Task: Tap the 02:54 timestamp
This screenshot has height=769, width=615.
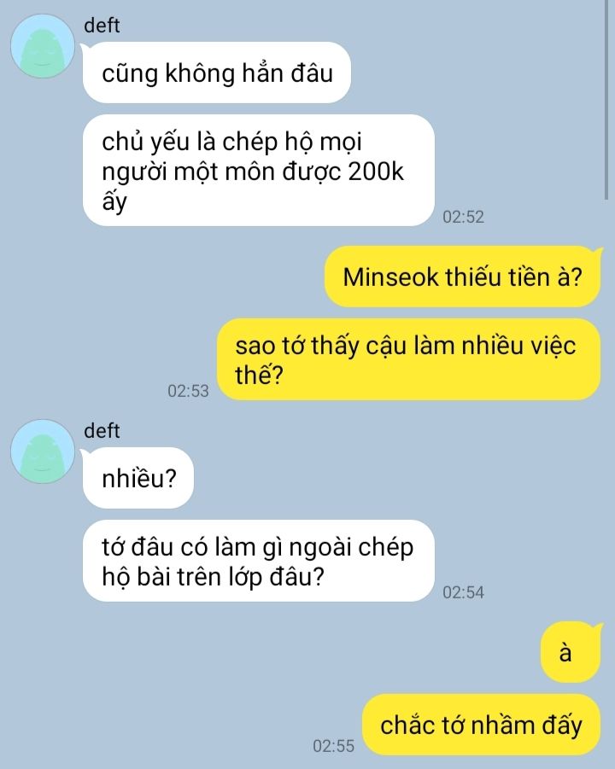Action: coord(463,592)
